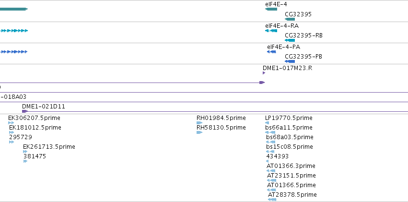Image resolution: width=408 pixels, height=202 pixels.
Task: Open the AT01366.3prime label link
Action: tap(291, 166)
